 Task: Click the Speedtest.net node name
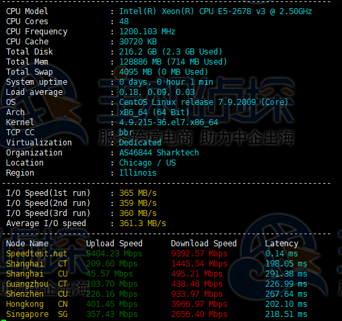point(36,254)
